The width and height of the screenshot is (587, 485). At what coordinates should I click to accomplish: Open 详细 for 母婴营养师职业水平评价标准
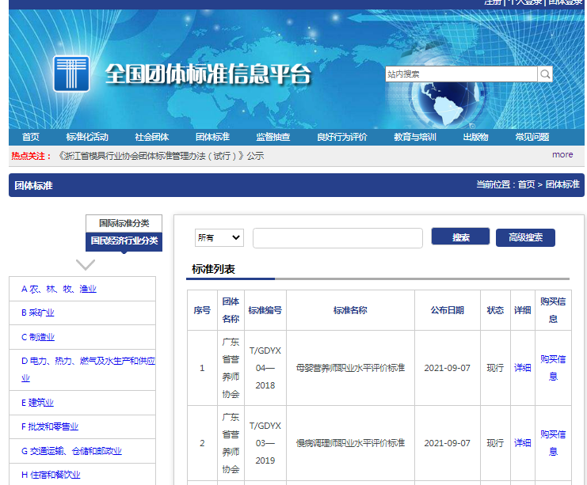pyautogui.click(x=522, y=368)
